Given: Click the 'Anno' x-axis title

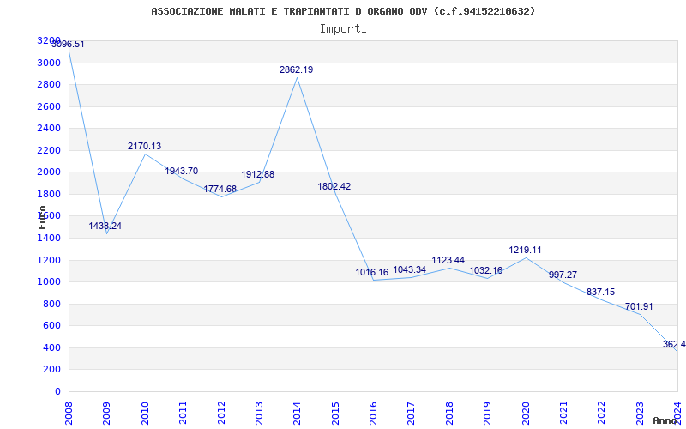Looking at the screenshot, I should (x=665, y=421).
